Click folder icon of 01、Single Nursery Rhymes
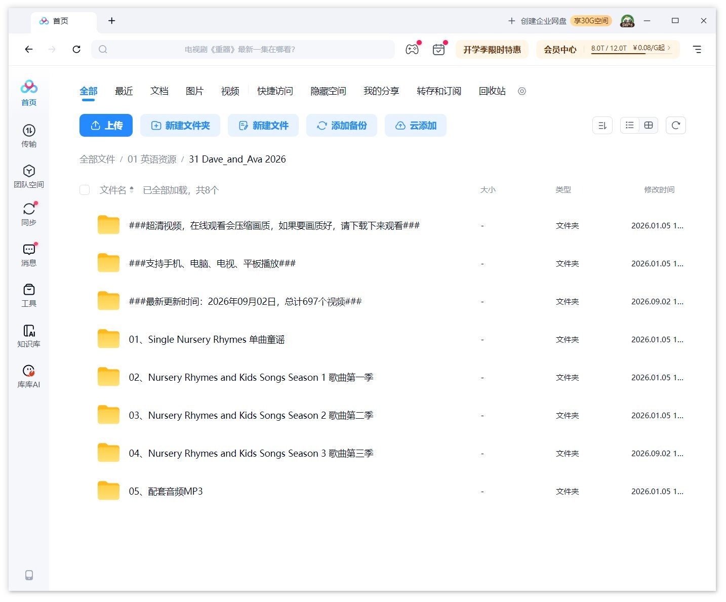 tap(108, 339)
